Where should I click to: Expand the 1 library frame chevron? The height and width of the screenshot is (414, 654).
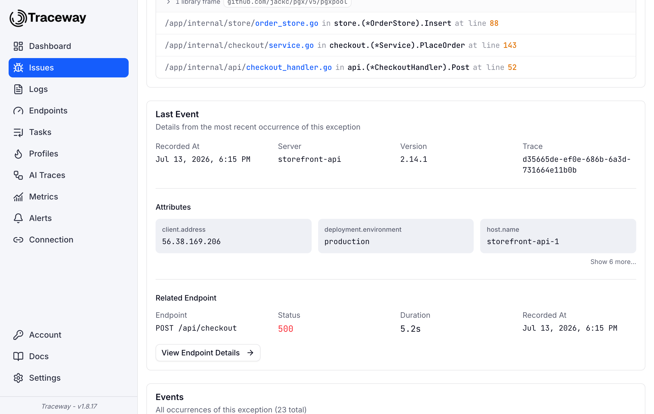[168, 2]
